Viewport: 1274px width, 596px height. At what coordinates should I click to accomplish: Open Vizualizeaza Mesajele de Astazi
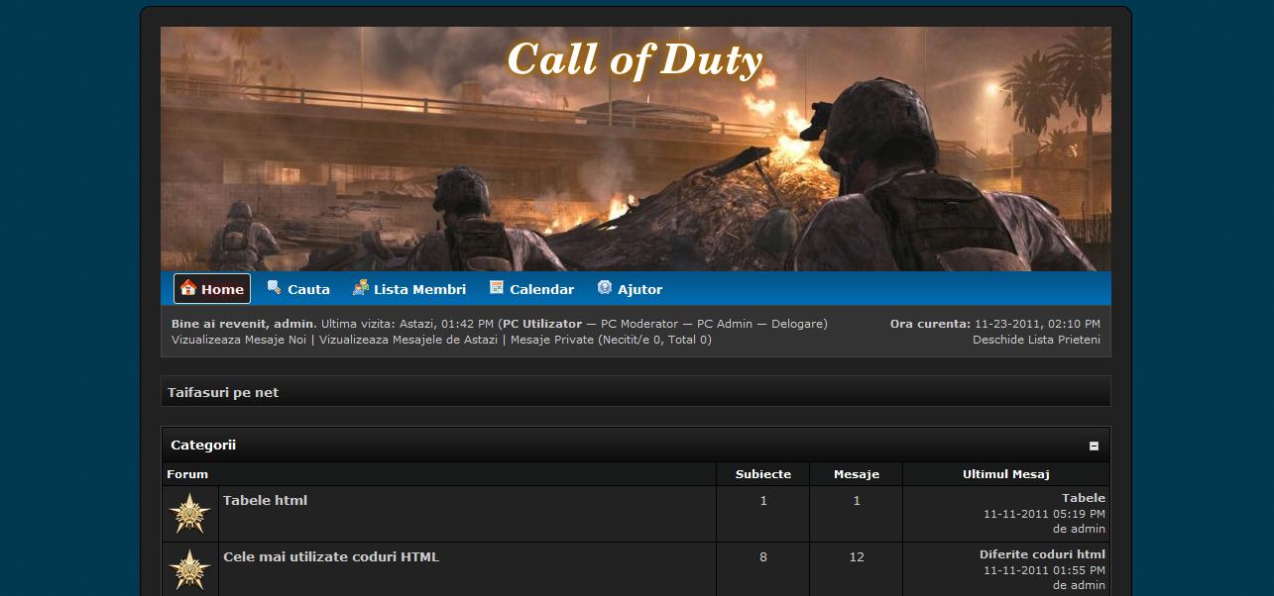(408, 340)
